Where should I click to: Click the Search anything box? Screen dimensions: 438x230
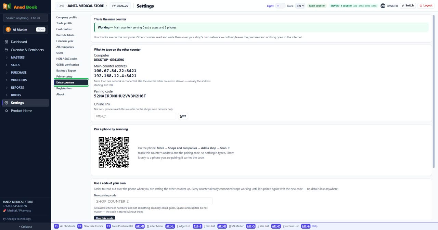pyautogui.click(x=25, y=18)
